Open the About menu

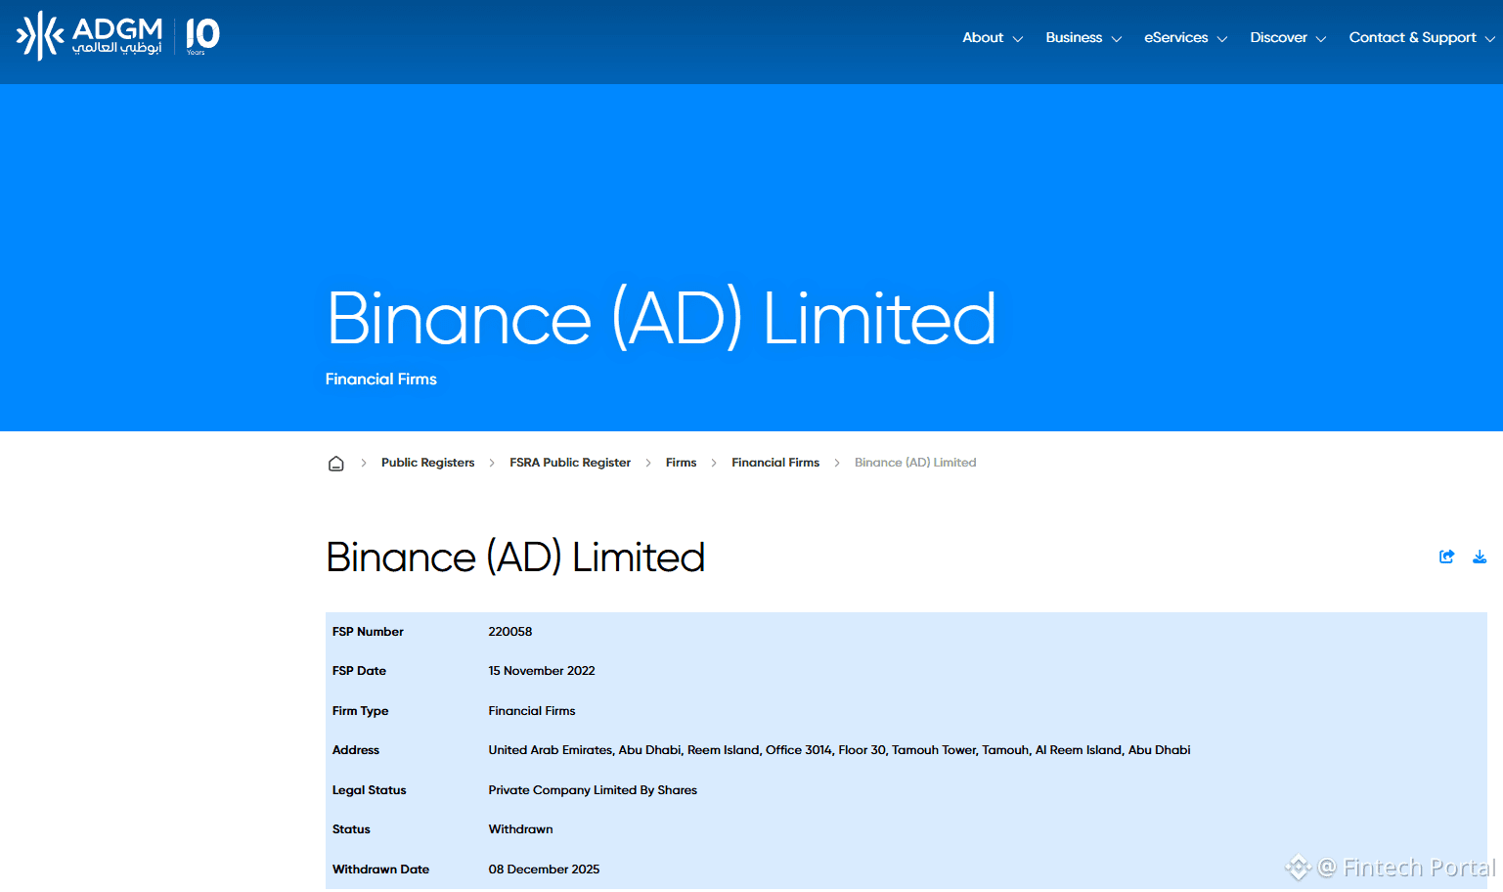[983, 38]
